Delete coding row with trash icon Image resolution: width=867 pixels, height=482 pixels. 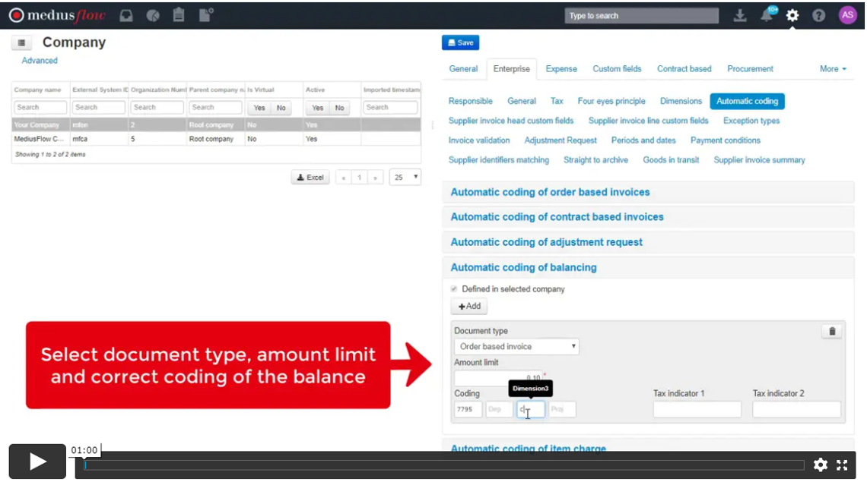[832, 332]
